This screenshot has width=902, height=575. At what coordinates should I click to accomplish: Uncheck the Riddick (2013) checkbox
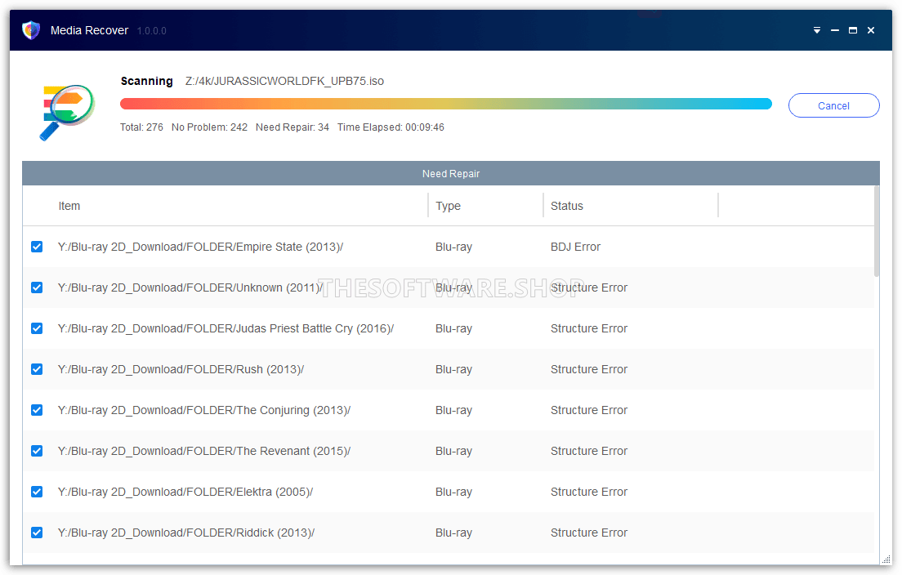[37, 533]
